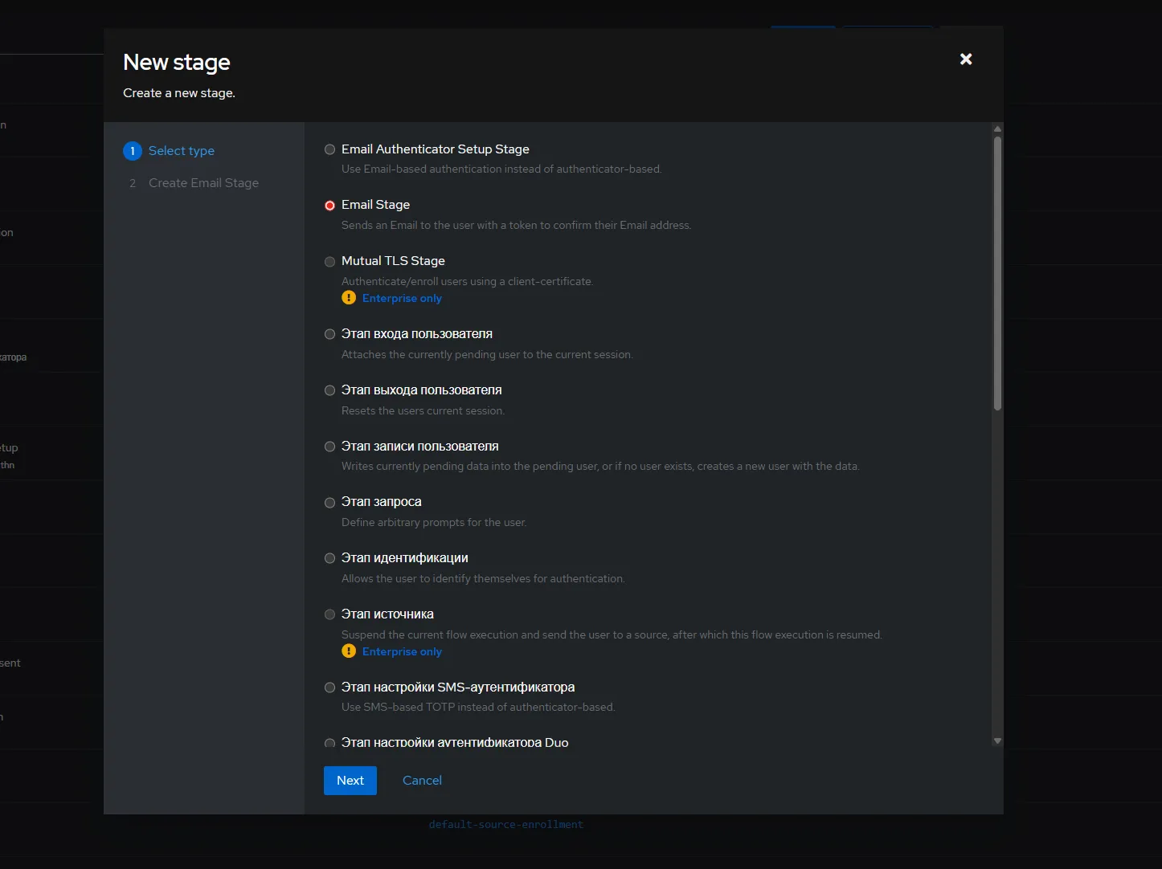Viewport: 1162px width, 869px height.
Task: Open Enterprise only link under Этап источника
Action: tap(402, 652)
